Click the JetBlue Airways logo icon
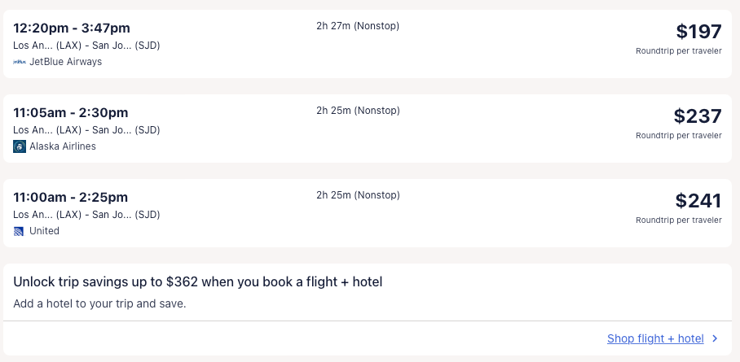The height and width of the screenshot is (362, 740). 20,62
